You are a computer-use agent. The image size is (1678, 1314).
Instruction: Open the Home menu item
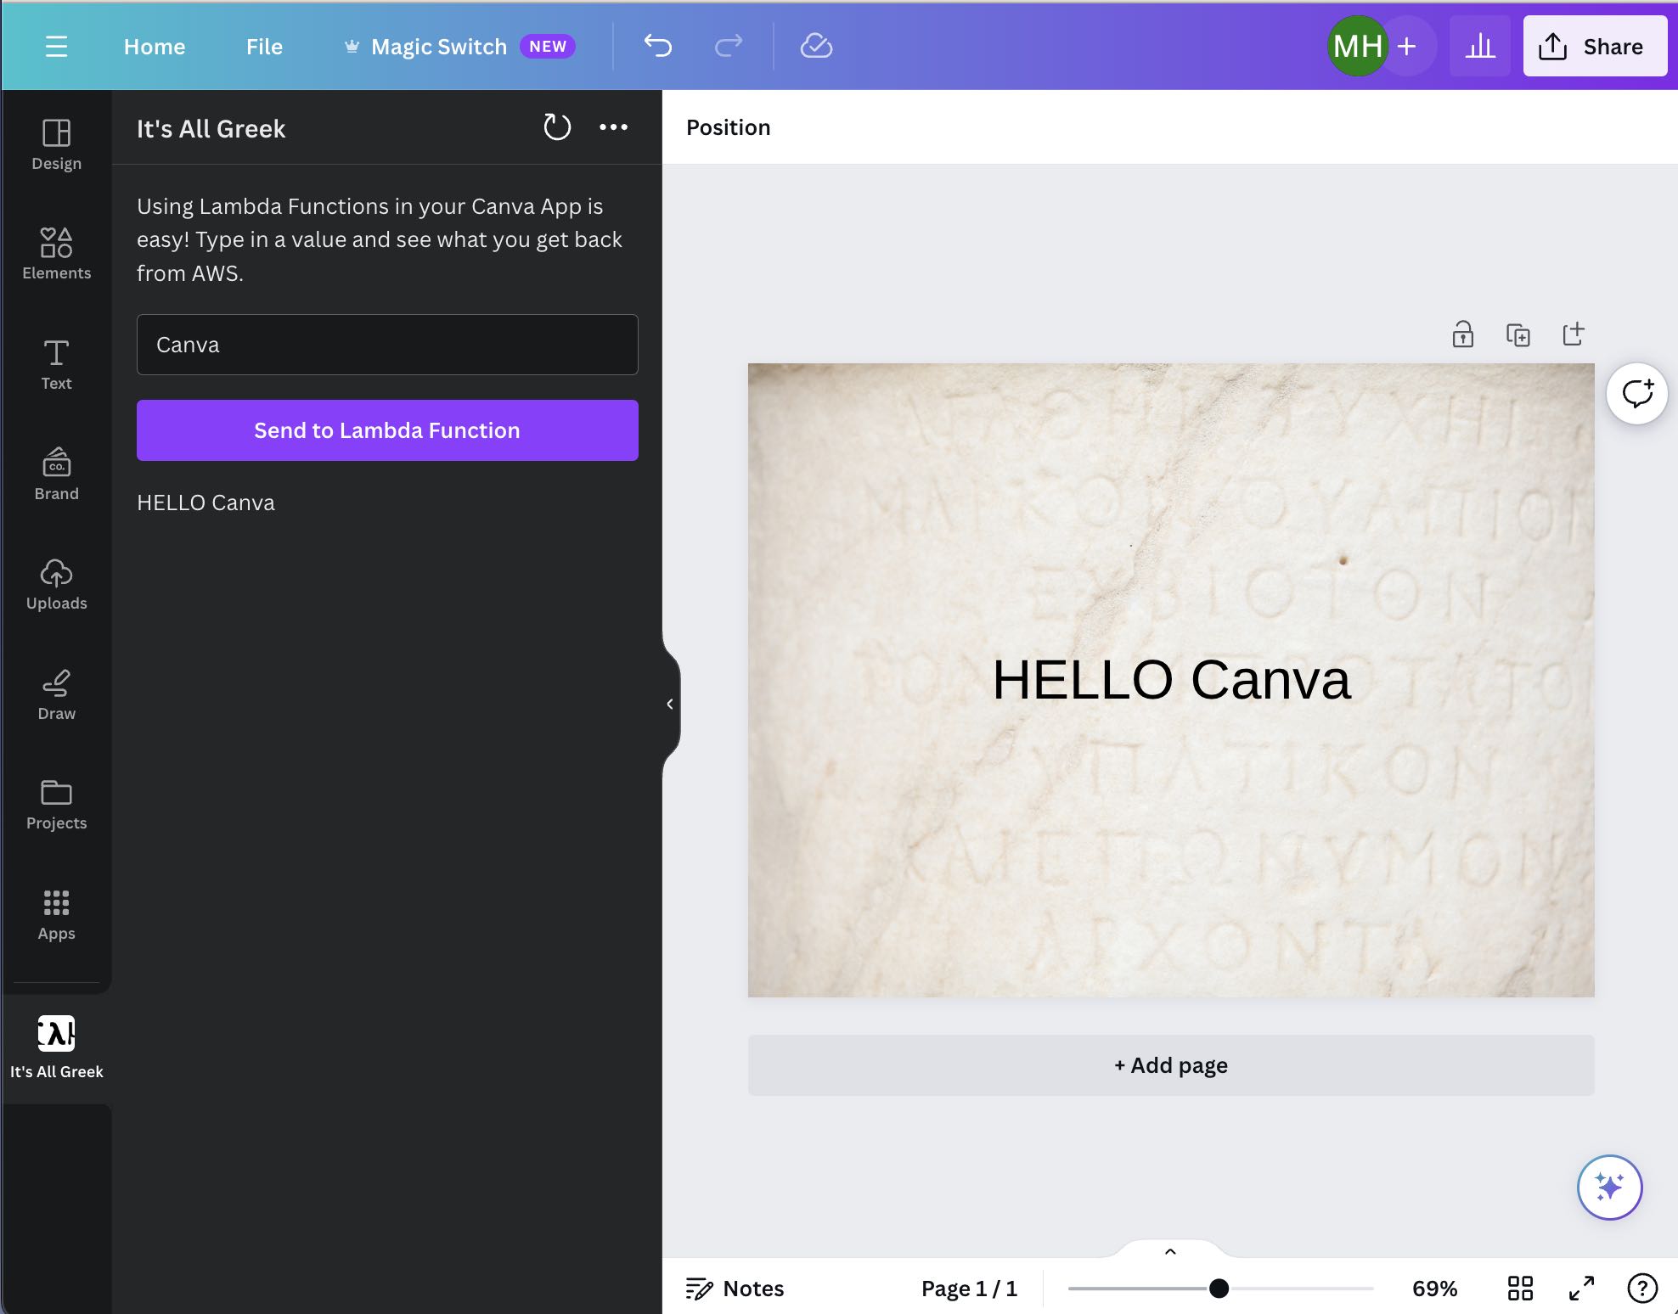pyautogui.click(x=154, y=45)
